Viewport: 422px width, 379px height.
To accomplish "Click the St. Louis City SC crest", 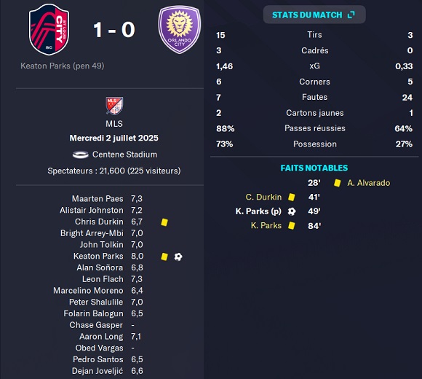I will pos(49,29).
